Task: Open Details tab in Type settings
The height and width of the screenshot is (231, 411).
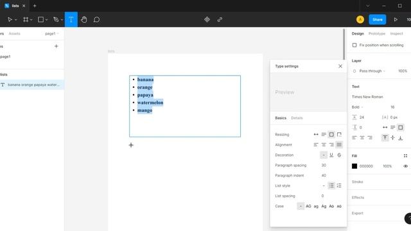Action: 297,118
